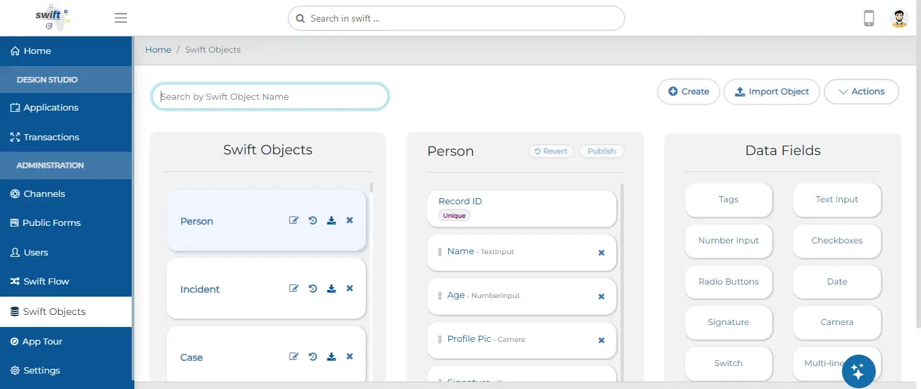Delete the Incident object with X icon
The width and height of the screenshot is (921, 389).
tap(350, 289)
